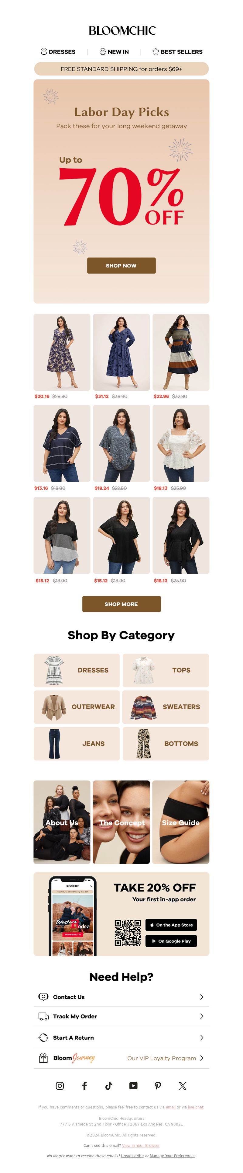Open the YouTube social icon
243x1173 pixels.
[133, 1086]
